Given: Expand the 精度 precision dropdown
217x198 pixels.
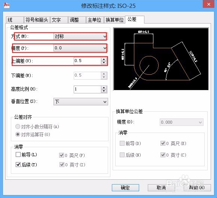Looking at the screenshot, I should 80,48.
